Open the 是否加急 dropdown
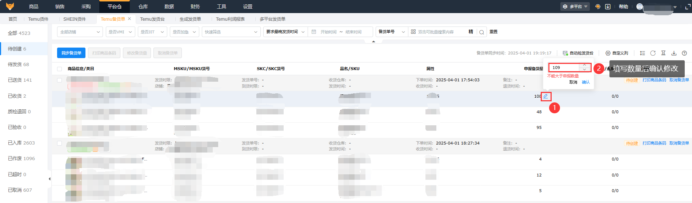 [x=184, y=32]
